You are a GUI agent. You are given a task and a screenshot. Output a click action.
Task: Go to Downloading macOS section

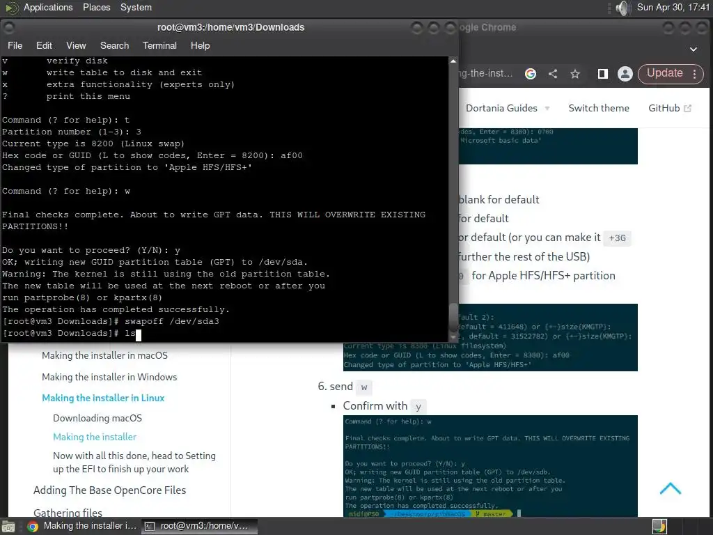(x=97, y=418)
